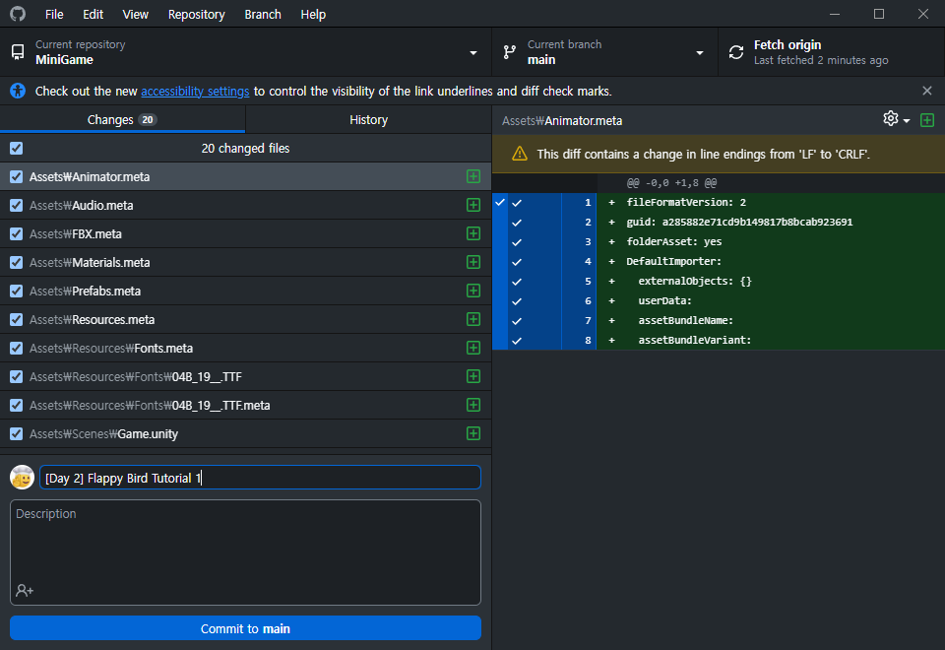This screenshot has height=650, width=945.
Task: Click Commit to main button
Action: tap(245, 628)
